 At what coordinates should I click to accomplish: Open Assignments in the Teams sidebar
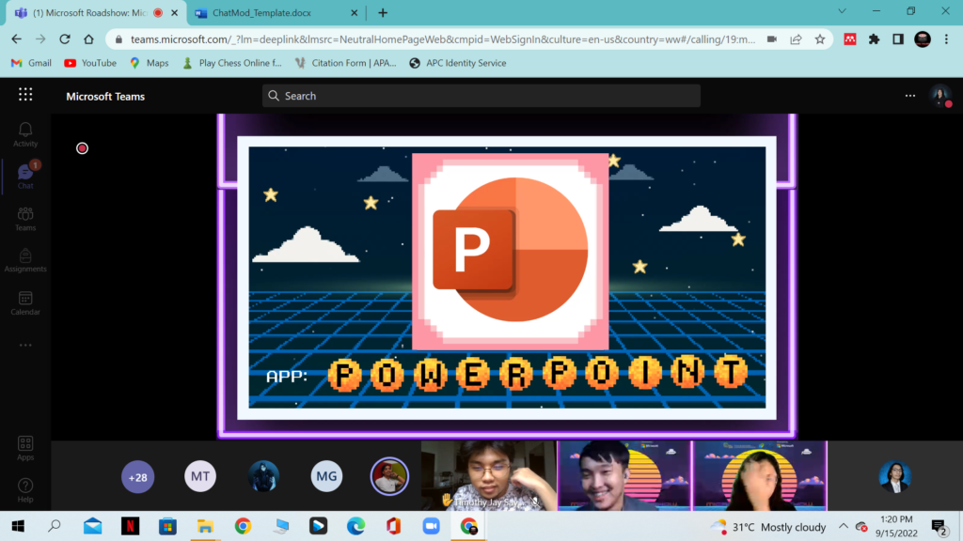pos(25,260)
